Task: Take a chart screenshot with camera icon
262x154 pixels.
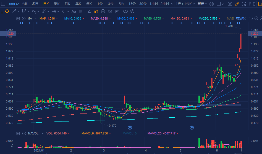Action: pyautogui.click(x=230, y=4)
